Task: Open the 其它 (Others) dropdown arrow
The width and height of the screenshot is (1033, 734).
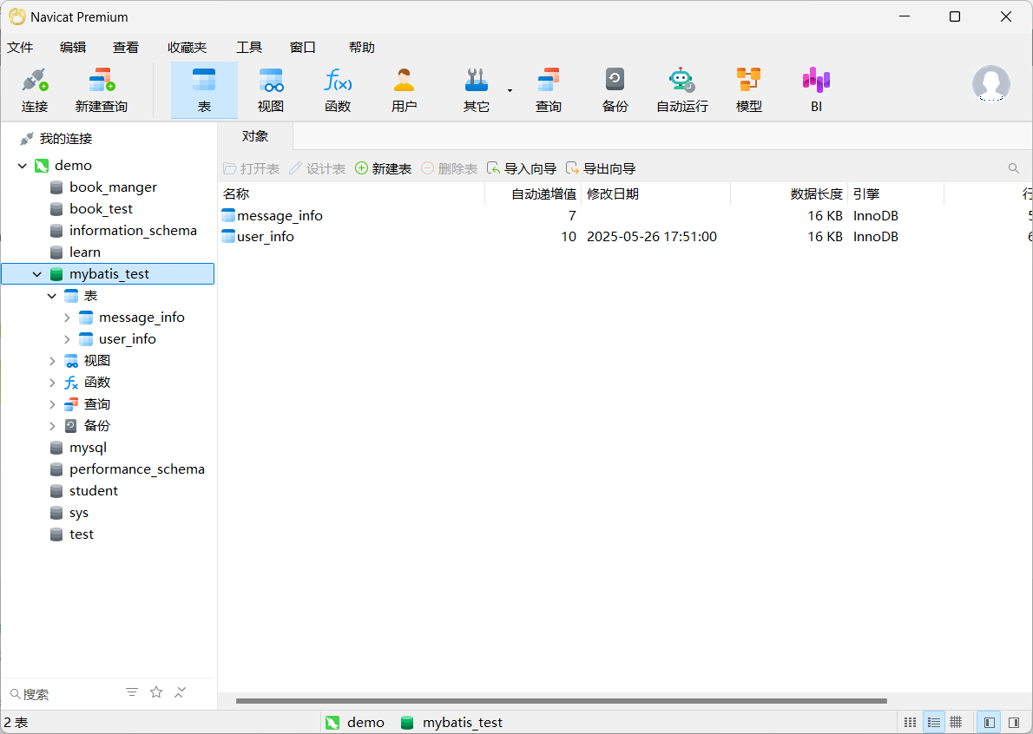Action: point(510,90)
